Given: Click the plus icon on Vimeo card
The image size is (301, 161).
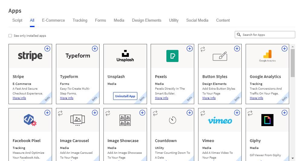Looking at the screenshot, I should tap(237, 113).
